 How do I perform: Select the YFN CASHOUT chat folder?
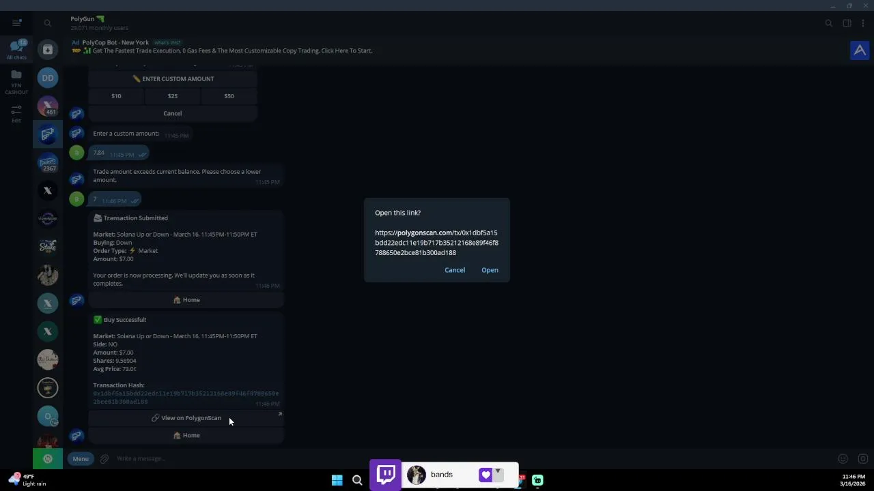[x=16, y=80]
